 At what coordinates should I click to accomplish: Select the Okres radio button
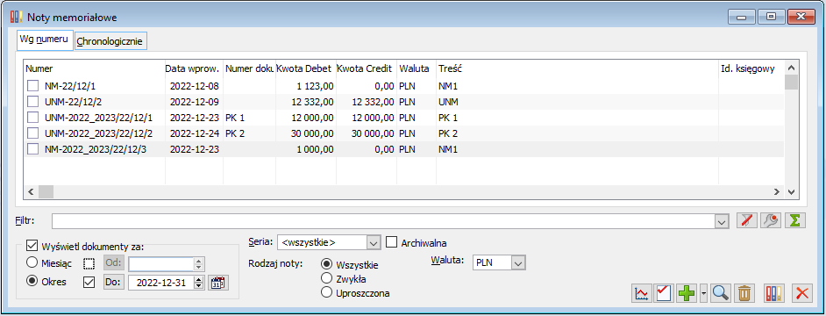point(32,281)
